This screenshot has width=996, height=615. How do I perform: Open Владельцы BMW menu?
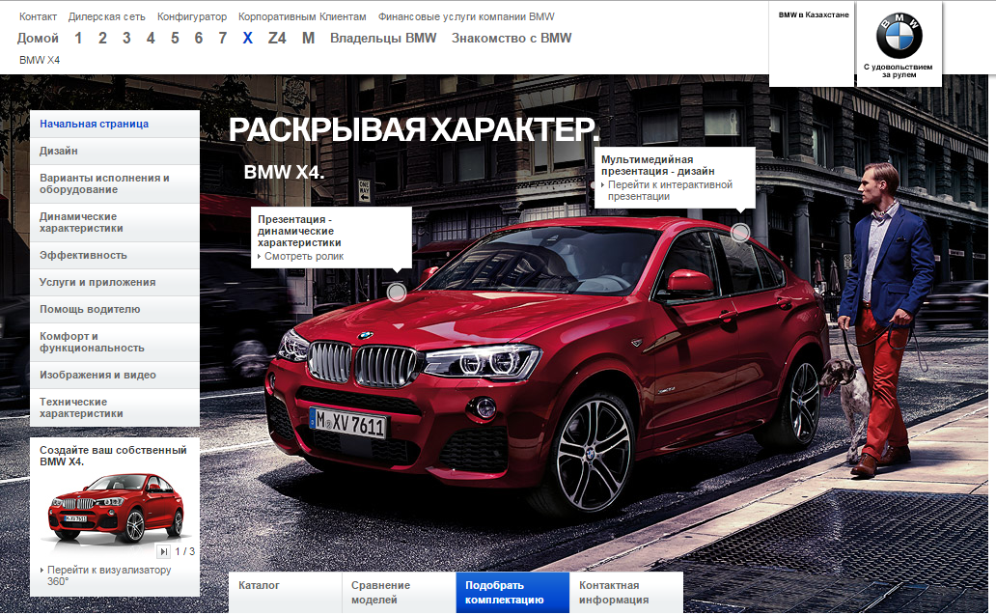point(383,38)
